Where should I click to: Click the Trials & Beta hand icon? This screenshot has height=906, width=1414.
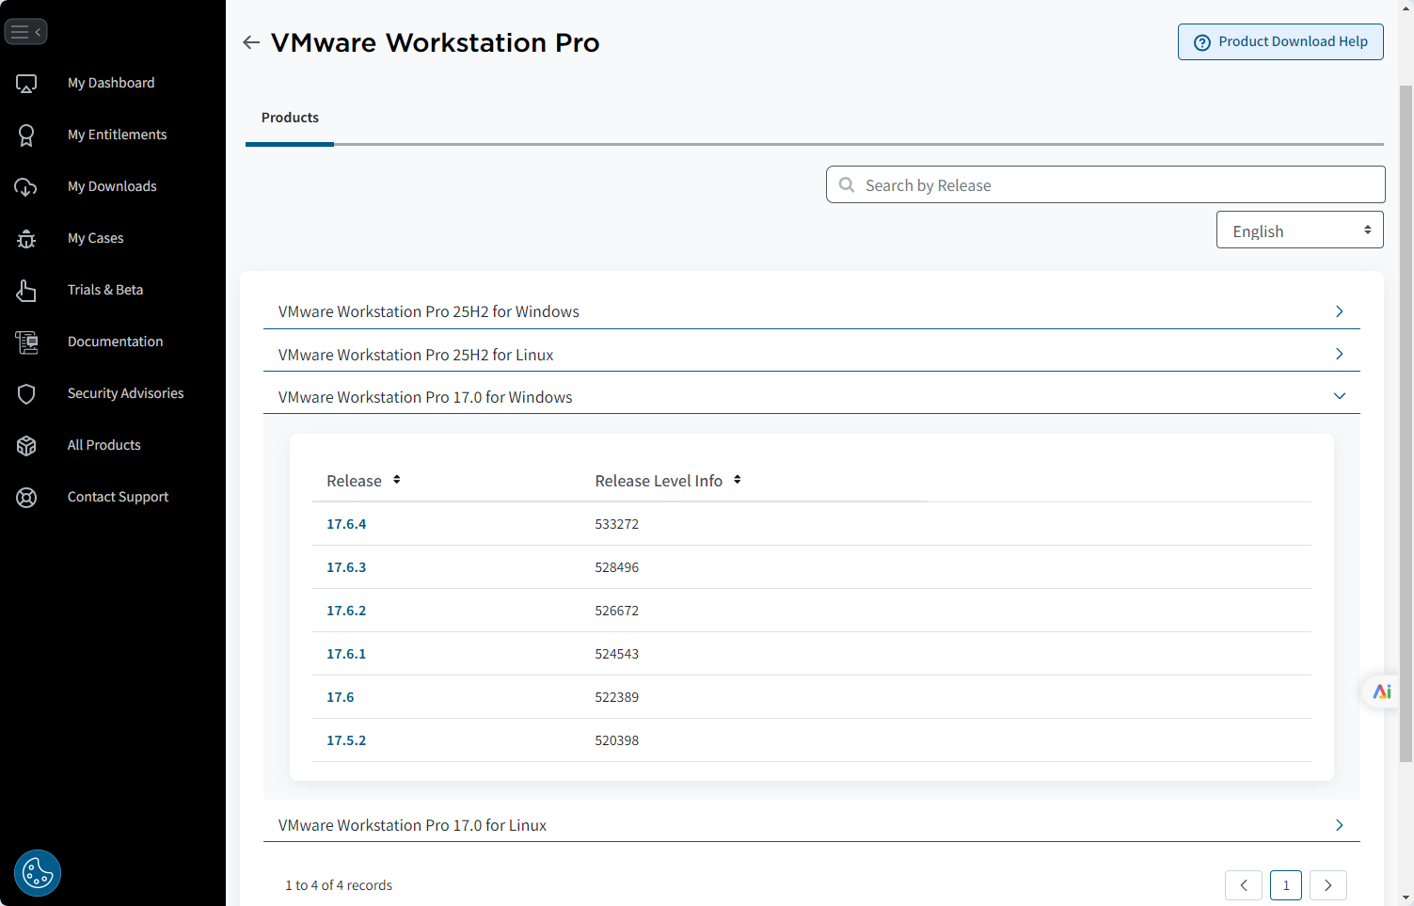pos(26,291)
